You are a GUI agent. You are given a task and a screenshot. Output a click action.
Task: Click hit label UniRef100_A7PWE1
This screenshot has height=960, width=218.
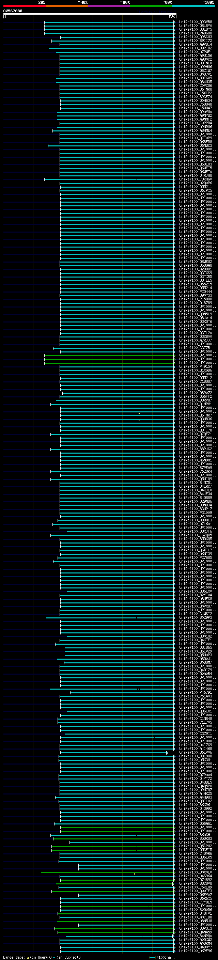pyautogui.click(x=196, y=52)
